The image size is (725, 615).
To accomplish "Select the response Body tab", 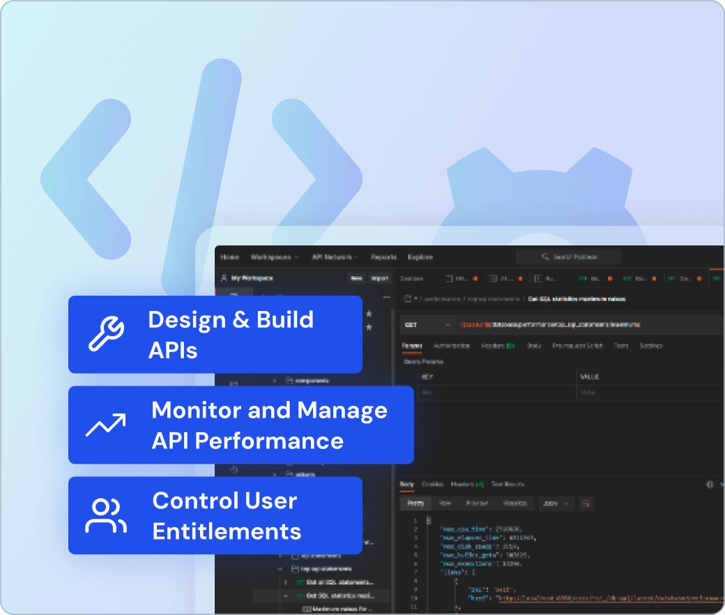I will pos(407,484).
